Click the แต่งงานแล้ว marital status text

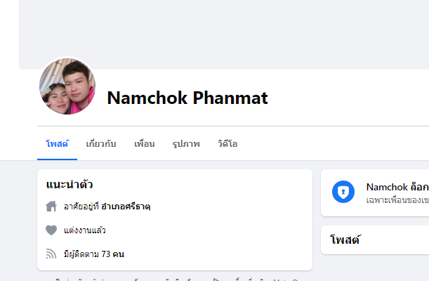85,230
